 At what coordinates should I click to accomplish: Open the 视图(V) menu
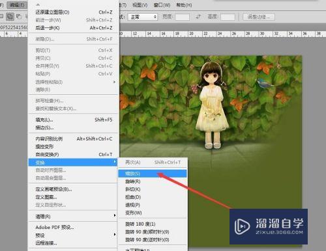140,5
